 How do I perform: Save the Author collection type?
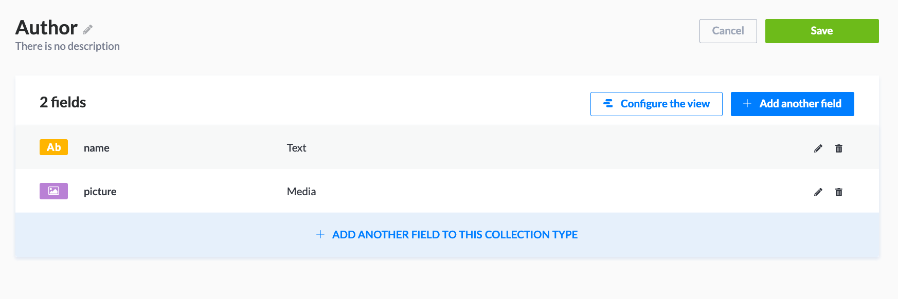[822, 31]
